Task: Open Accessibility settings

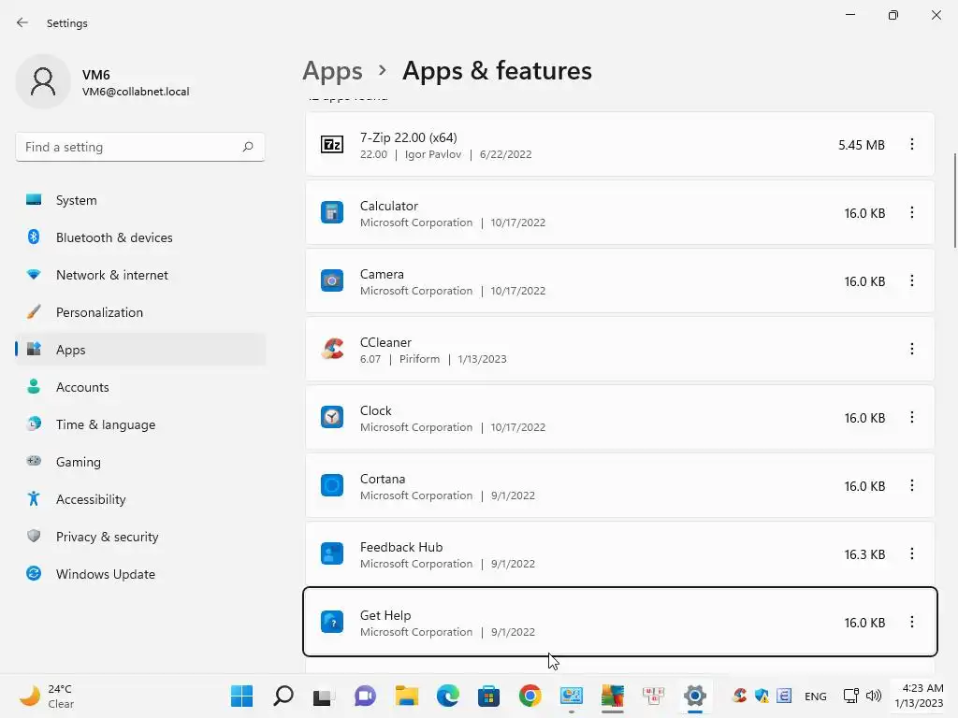Action: pyautogui.click(x=140, y=499)
